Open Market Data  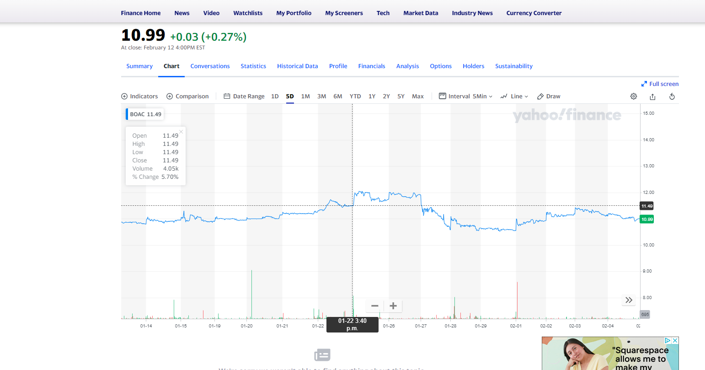[421, 13]
